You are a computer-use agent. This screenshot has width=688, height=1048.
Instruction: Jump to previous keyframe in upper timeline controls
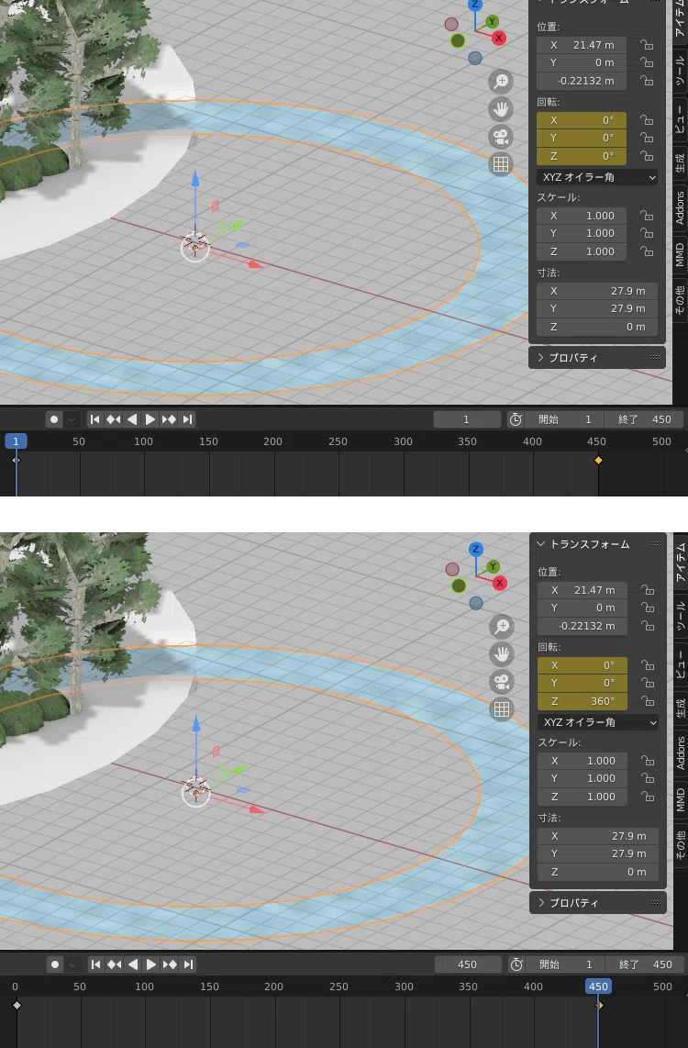(113, 419)
